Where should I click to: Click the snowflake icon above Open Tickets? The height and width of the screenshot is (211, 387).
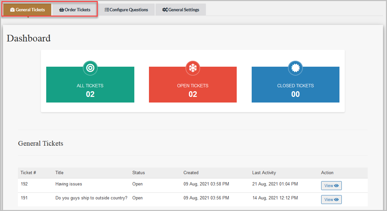click(193, 68)
